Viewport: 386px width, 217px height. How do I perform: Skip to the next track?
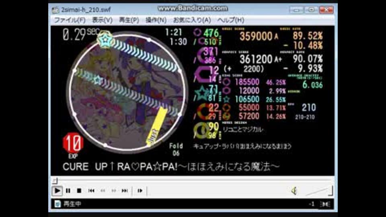point(125,190)
